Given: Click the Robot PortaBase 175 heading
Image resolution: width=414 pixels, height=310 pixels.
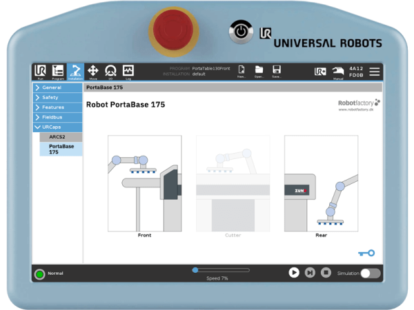Looking at the screenshot, I should pos(126,105).
